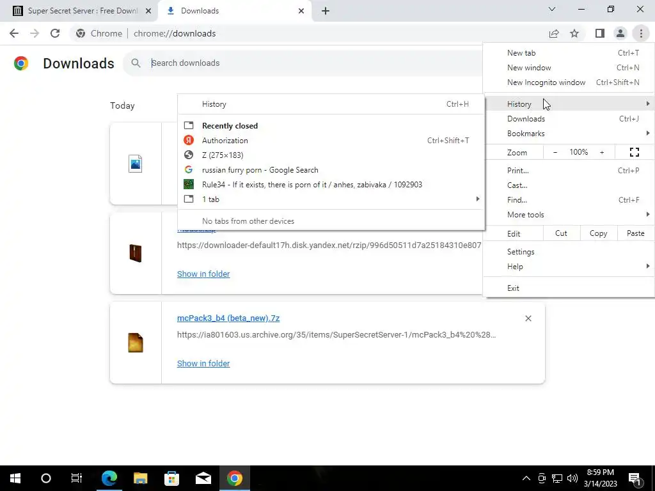Choose New Incognito window
This screenshot has width=655, height=491.
[569, 82]
